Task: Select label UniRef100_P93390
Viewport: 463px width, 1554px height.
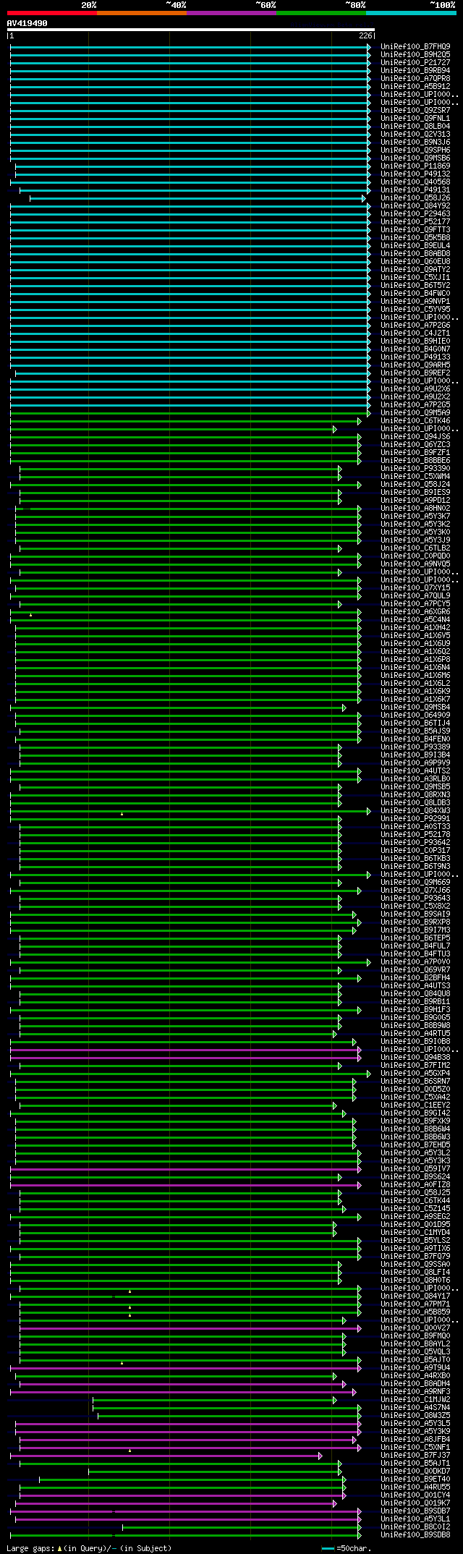Action: tap(415, 468)
